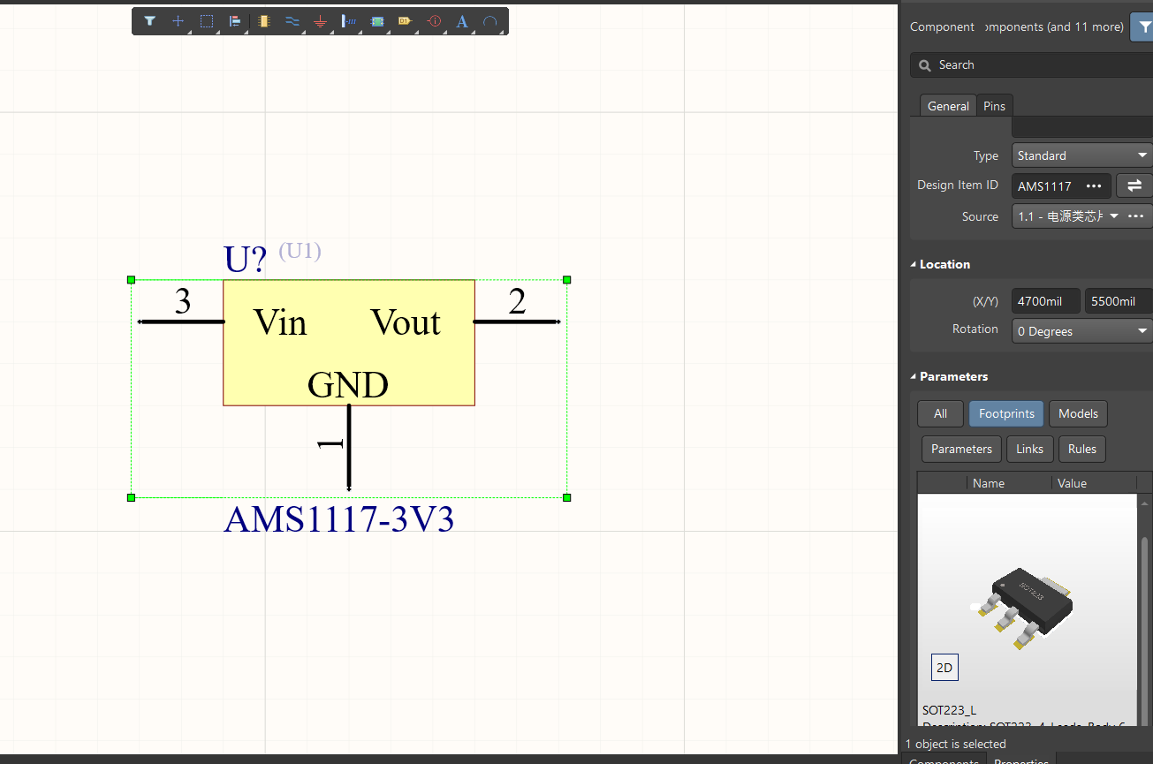Edit the Y location field 5500mil
Screen dimensions: 1153x764
[x=1119, y=301]
